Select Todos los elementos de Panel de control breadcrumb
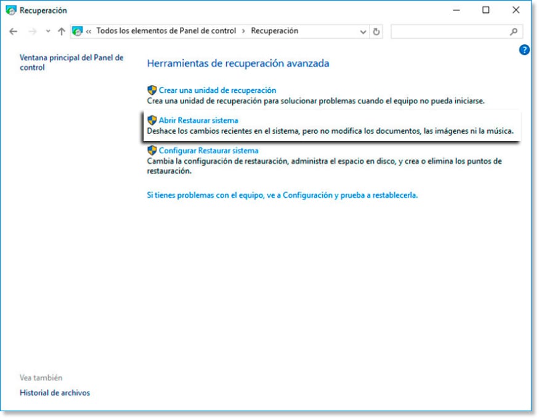This screenshot has height=418, width=539. pyautogui.click(x=166, y=31)
